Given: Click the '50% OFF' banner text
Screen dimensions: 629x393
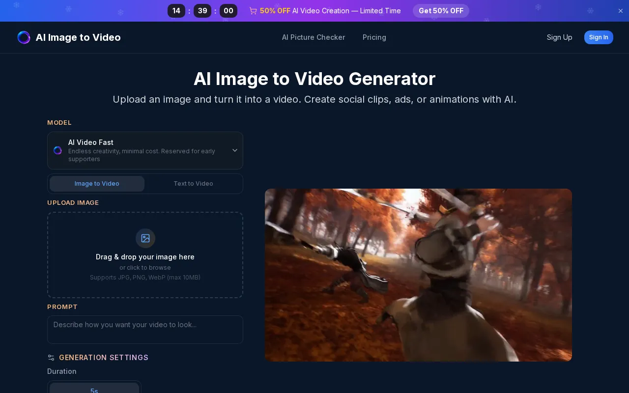Looking at the screenshot, I should point(275,11).
